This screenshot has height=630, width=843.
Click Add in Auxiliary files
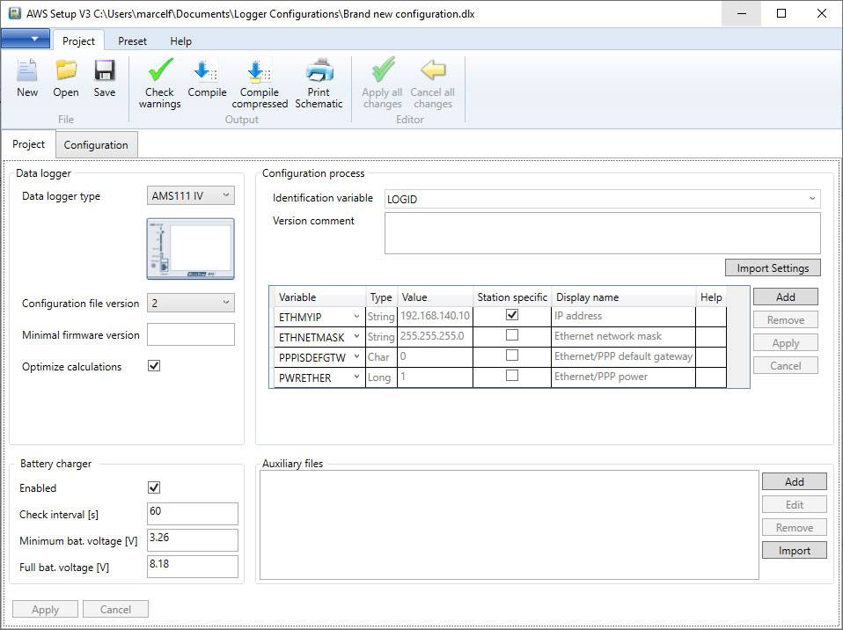coord(794,481)
